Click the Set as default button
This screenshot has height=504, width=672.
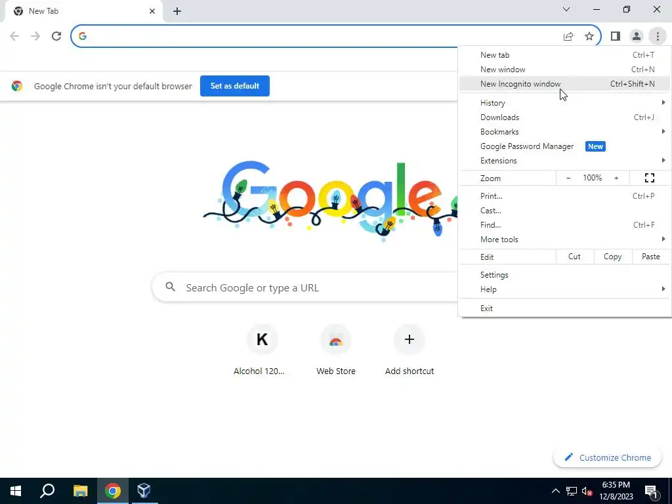coord(235,86)
